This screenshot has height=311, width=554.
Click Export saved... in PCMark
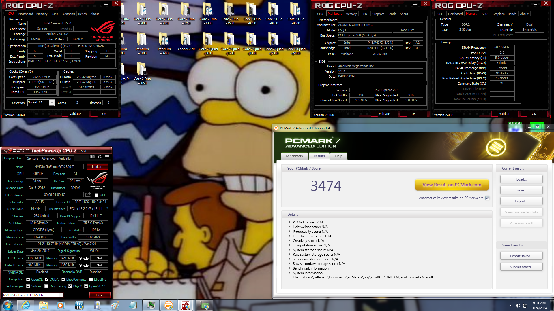[521, 256]
